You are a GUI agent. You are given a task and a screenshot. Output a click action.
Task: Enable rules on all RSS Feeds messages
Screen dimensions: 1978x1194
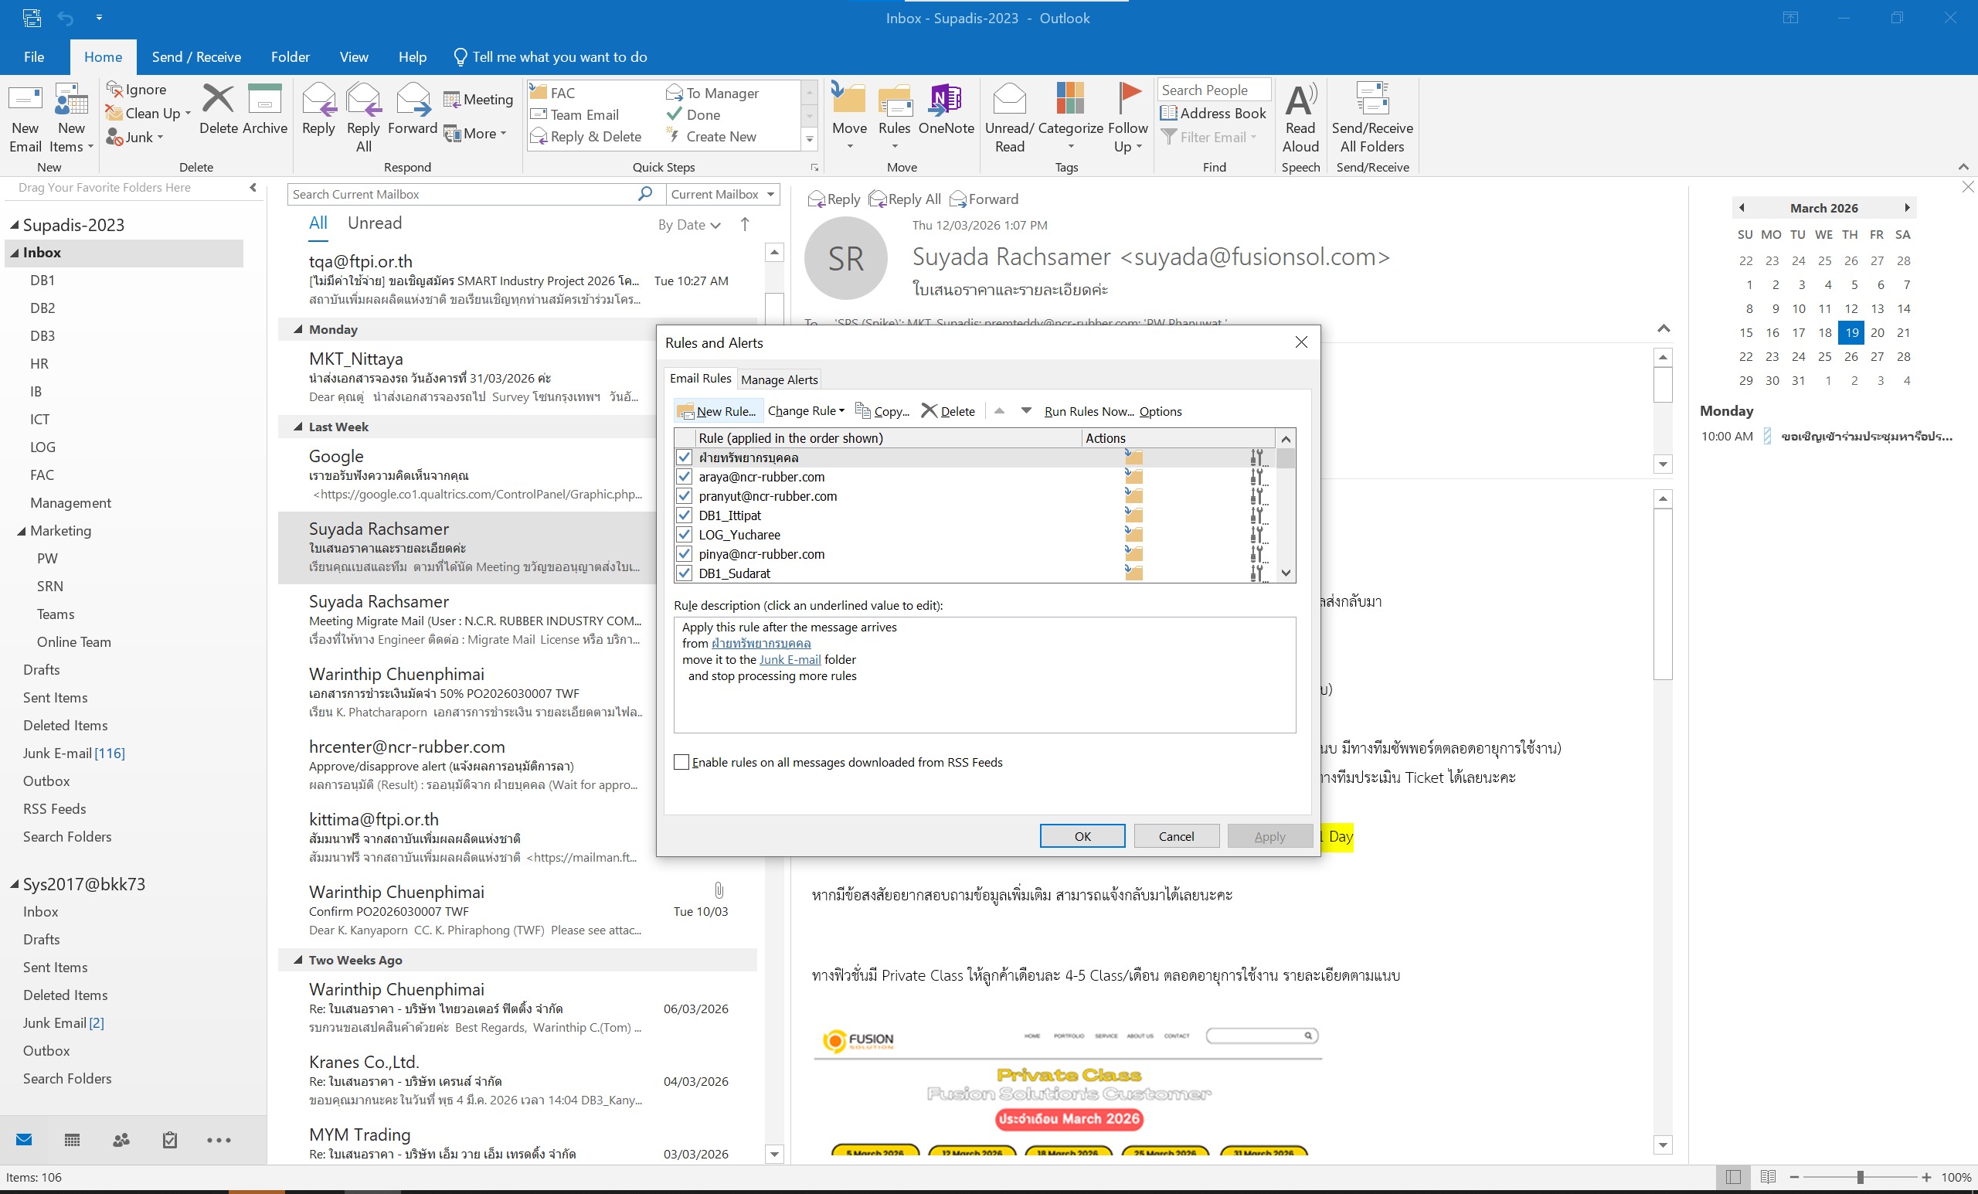pos(681,762)
